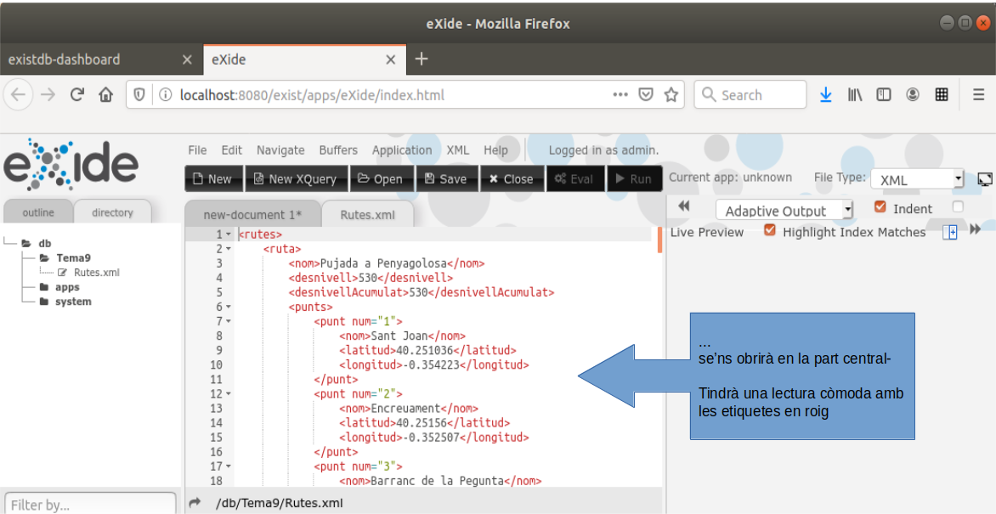Viewport: 996px width, 514px height.
Task: Click the share arrow icon beside file path
Action: point(195,503)
